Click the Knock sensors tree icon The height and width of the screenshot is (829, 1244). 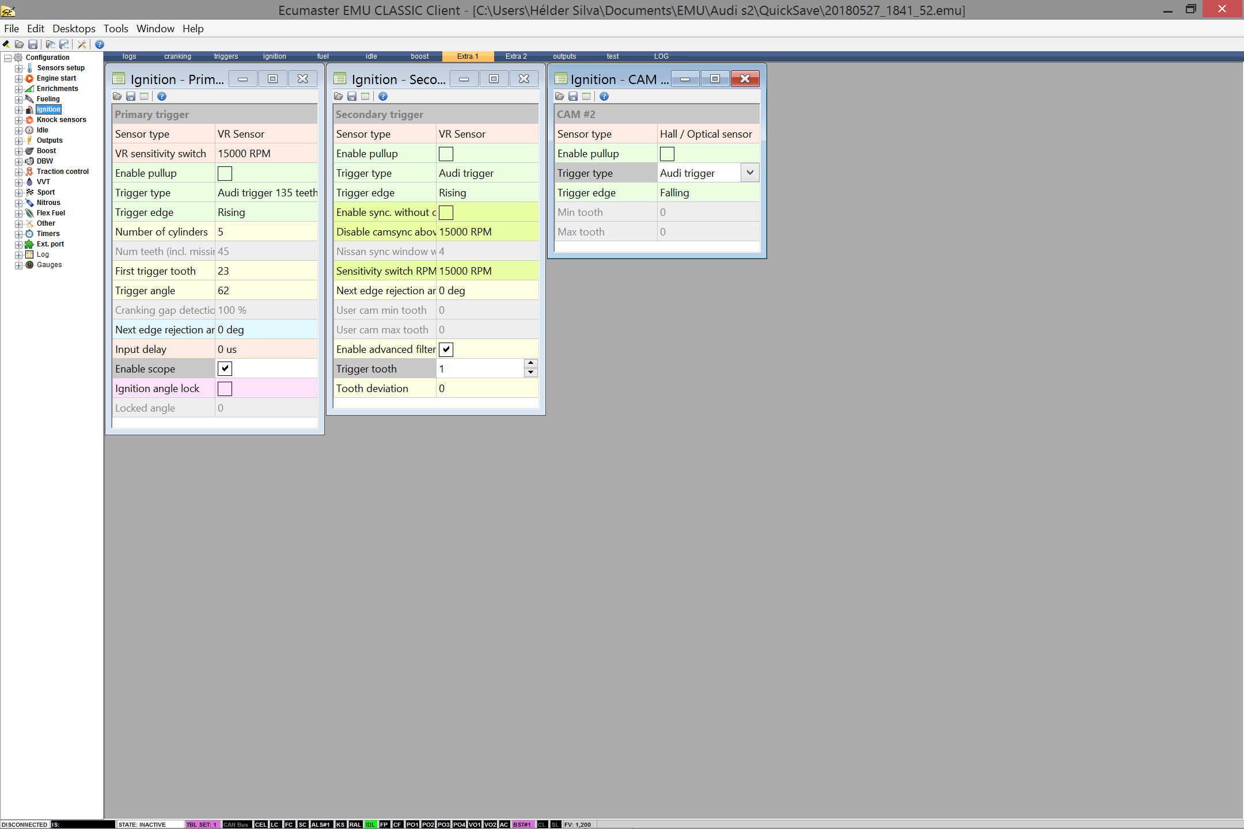click(29, 120)
